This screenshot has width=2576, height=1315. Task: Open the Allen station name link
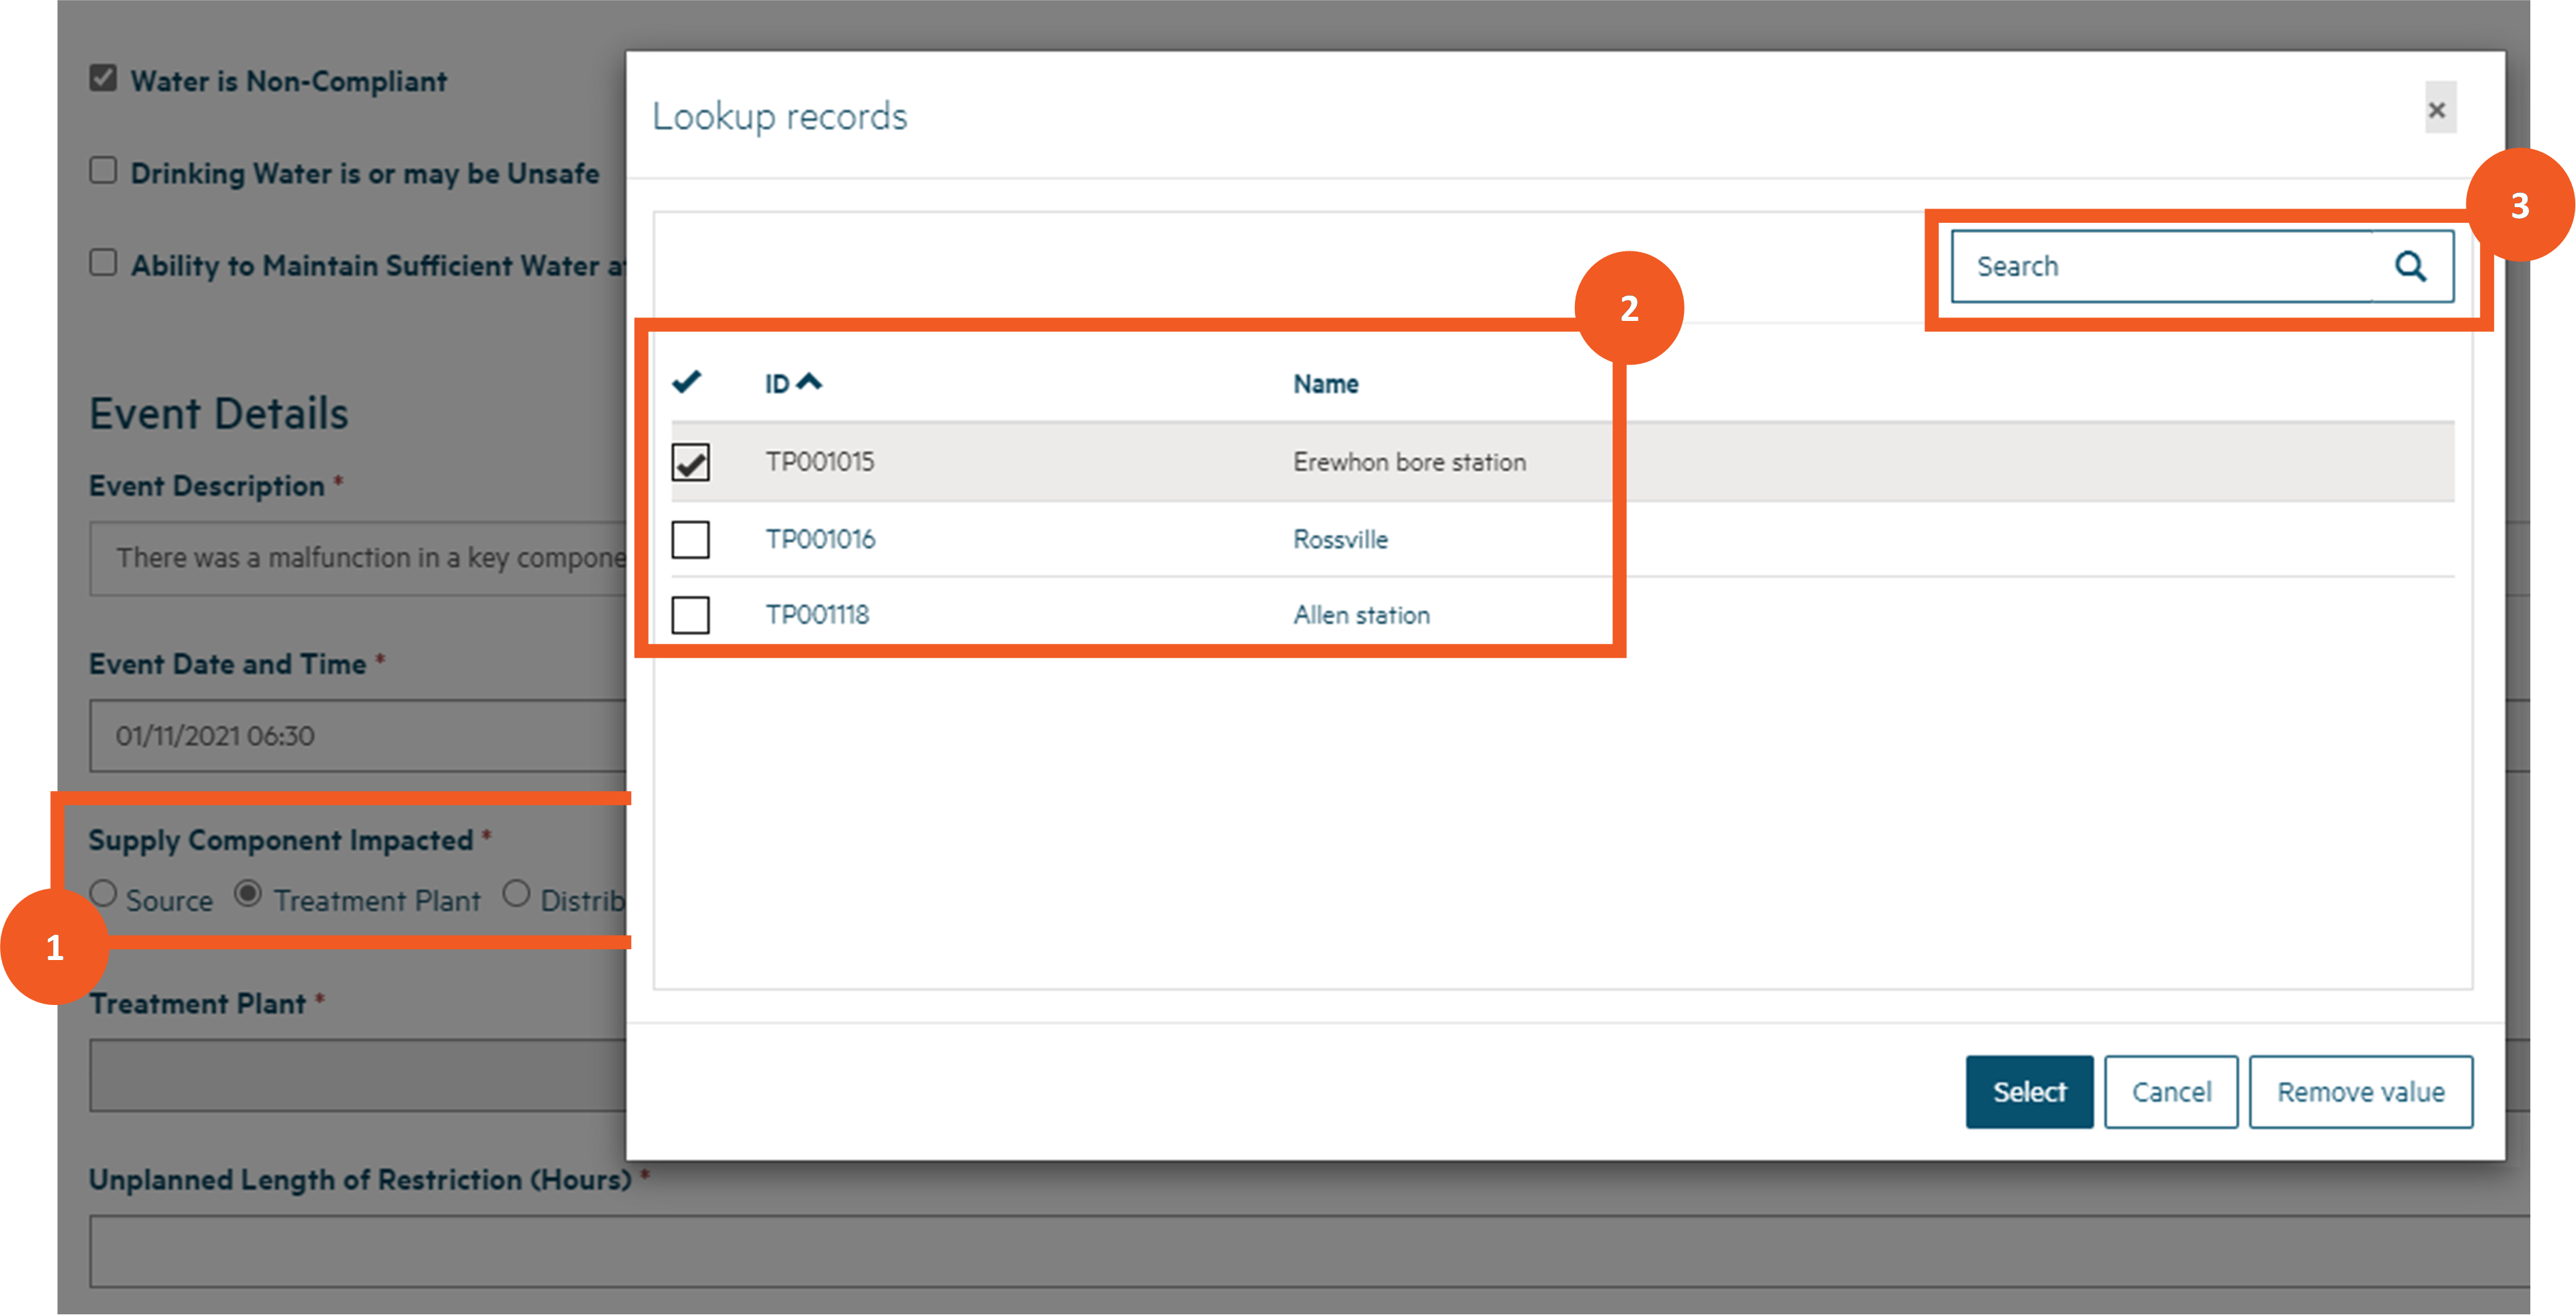[x=1361, y=615]
